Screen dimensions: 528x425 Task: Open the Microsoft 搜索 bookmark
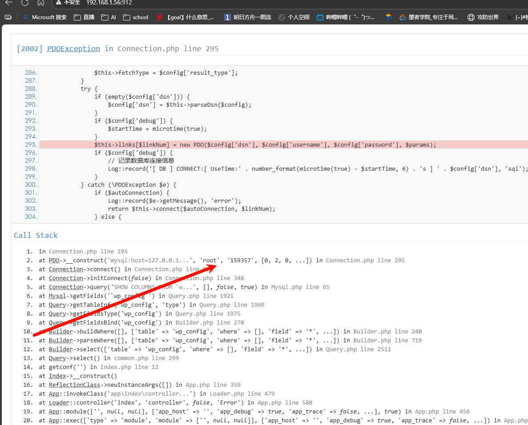(44, 17)
